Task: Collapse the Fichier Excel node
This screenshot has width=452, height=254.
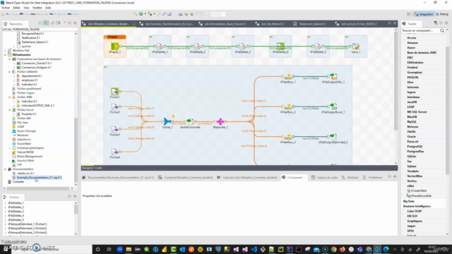Action: [10, 110]
